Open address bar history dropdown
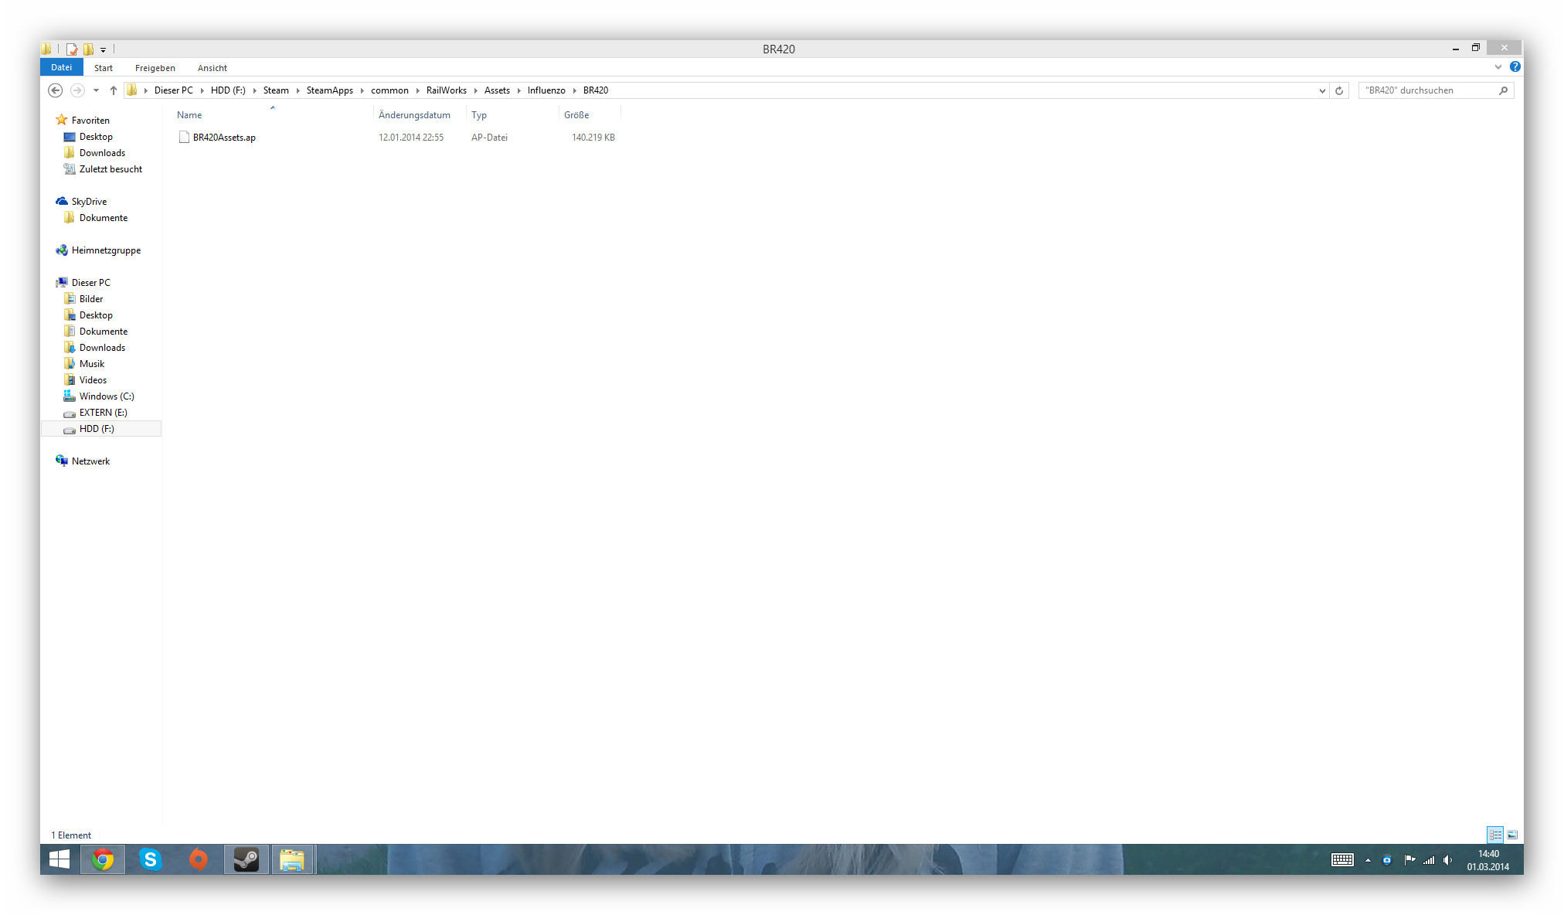Screen dimensions: 1564x915 (1322, 90)
